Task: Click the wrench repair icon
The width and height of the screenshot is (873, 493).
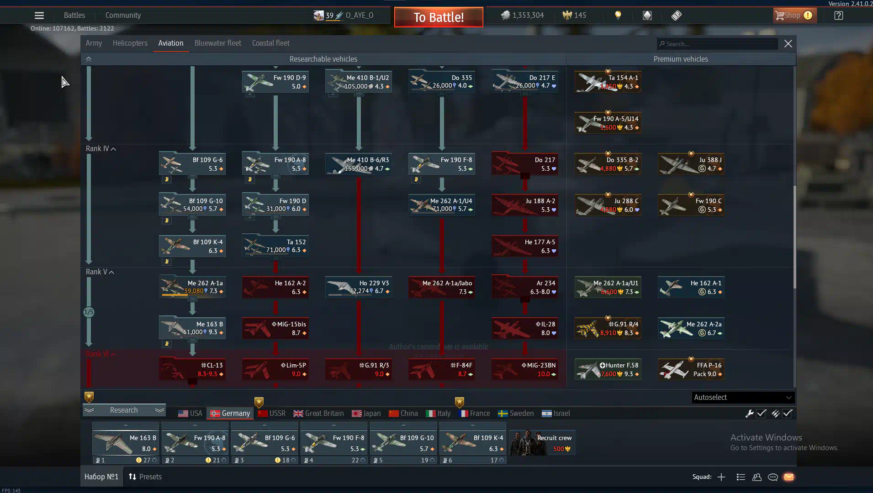Action: [750, 414]
